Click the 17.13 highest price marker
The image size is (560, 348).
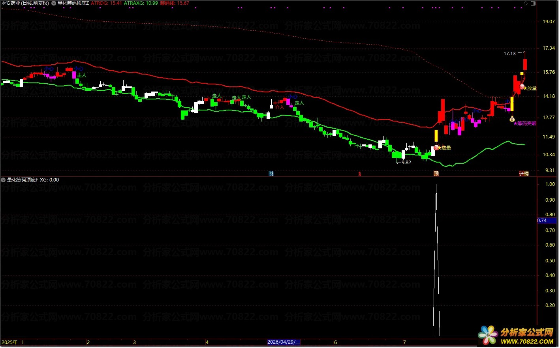click(514, 53)
